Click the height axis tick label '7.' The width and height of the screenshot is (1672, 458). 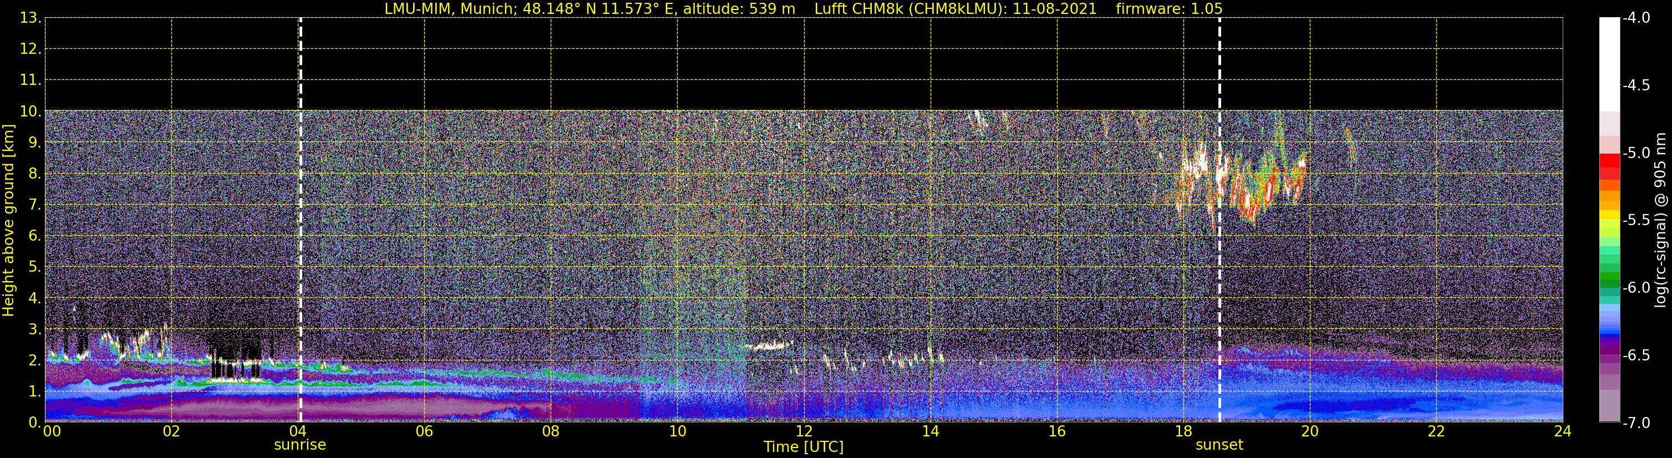pyautogui.click(x=35, y=205)
